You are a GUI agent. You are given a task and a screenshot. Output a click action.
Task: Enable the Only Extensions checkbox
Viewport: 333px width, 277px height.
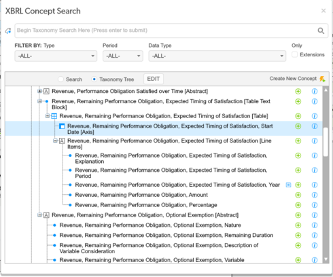294,54
